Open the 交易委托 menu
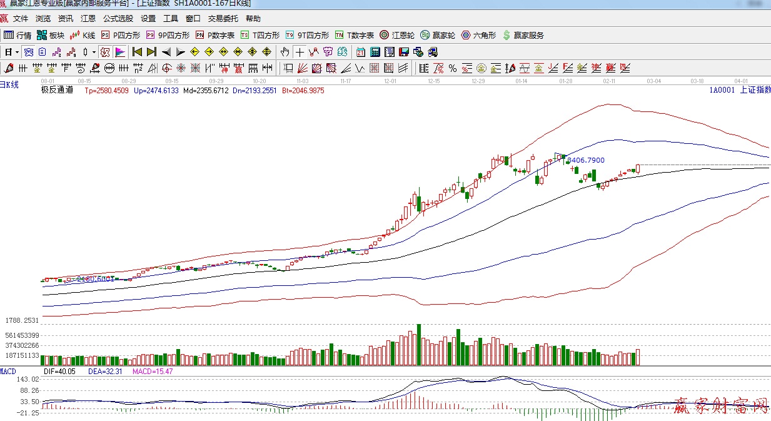The height and width of the screenshot is (421, 771). point(223,19)
